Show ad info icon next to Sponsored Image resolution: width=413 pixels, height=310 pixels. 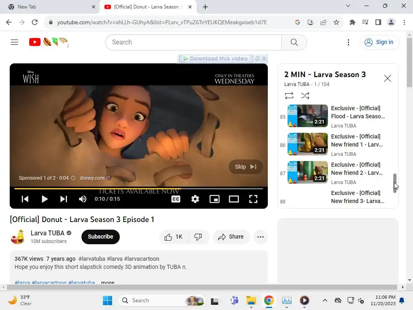[73, 178]
